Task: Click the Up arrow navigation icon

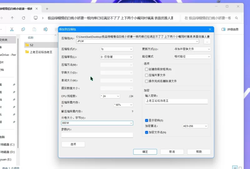Action: pos(12,18)
